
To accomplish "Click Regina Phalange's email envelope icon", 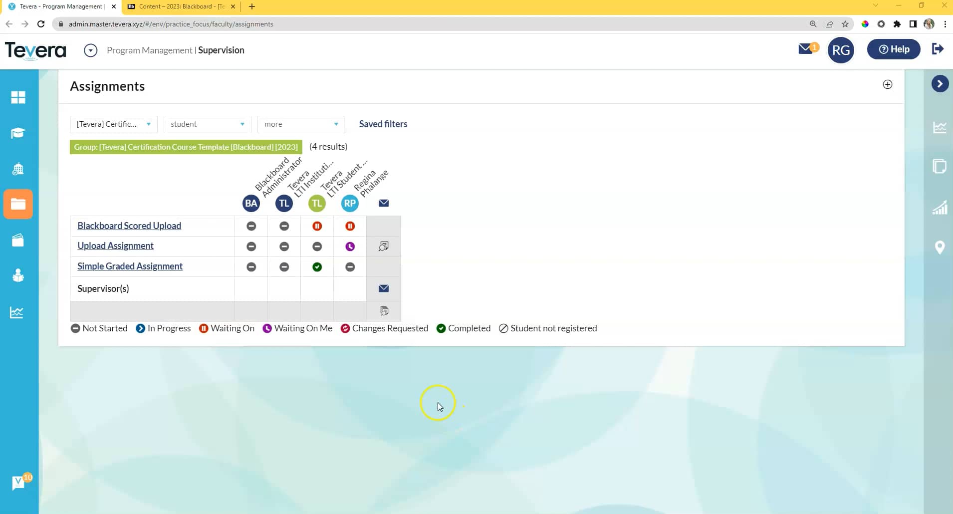I will tap(383, 203).
